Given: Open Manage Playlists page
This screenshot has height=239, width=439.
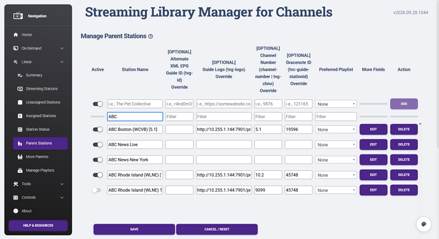Looking at the screenshot, I should point(40,170).
